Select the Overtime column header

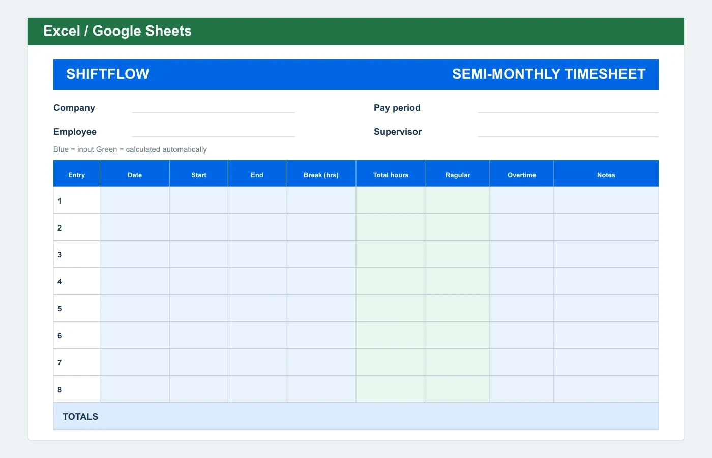pos(522,174)
